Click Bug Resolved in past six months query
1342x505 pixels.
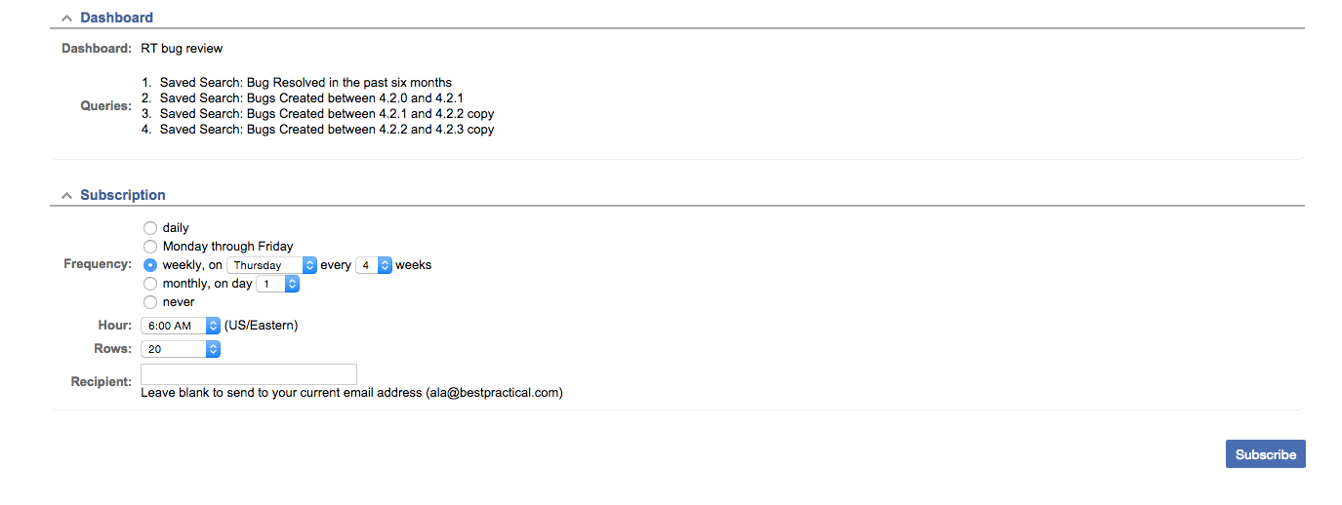(x=305, y=83)
